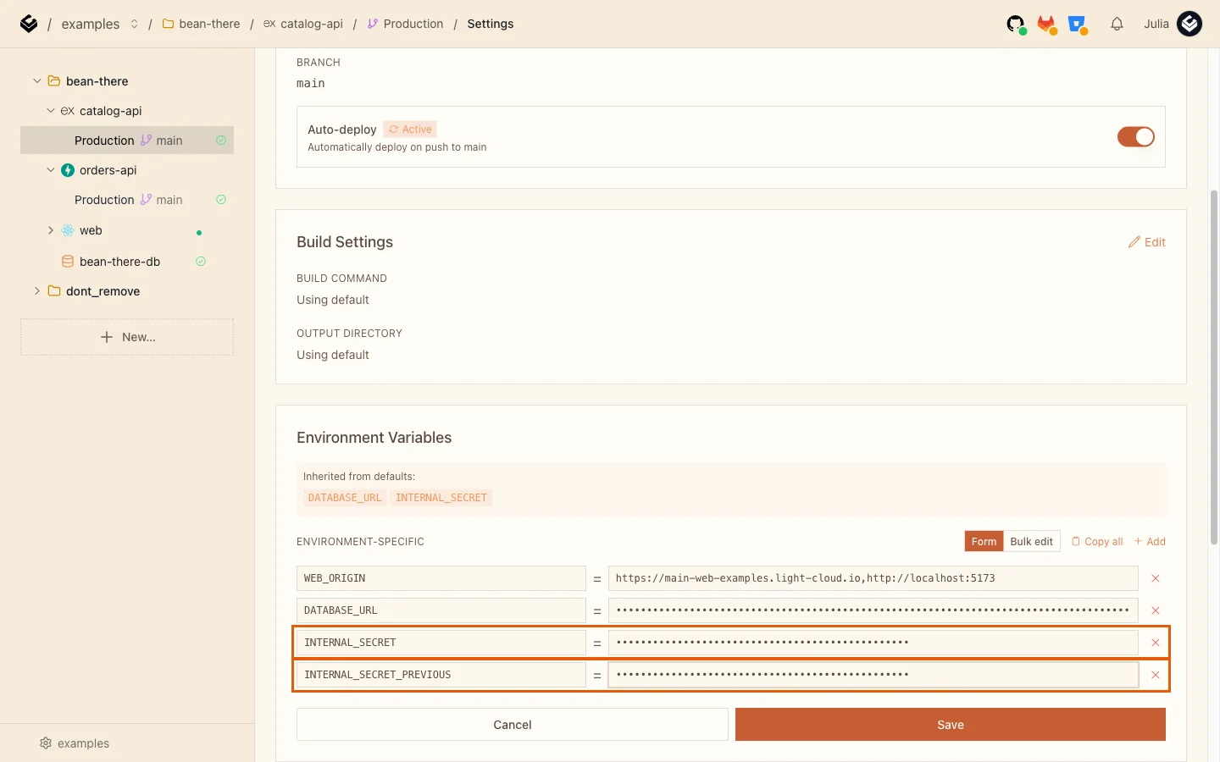The width and height of the screenshot is (1220, 762).
Task: Click the bean-there folder icon in breadcrumb
Action: click(x=168, y=24)
